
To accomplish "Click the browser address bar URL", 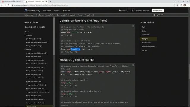I will pos(41,5).
